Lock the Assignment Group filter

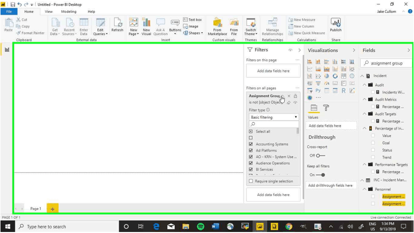coord(296,96)
